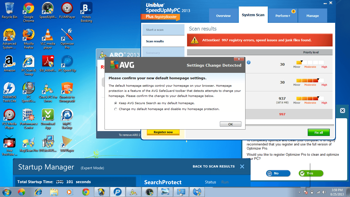Open the FLV Media Player desktop icon
Viewport: 350px width, 197px height.
pyautogui.click(x=9, y=119)
